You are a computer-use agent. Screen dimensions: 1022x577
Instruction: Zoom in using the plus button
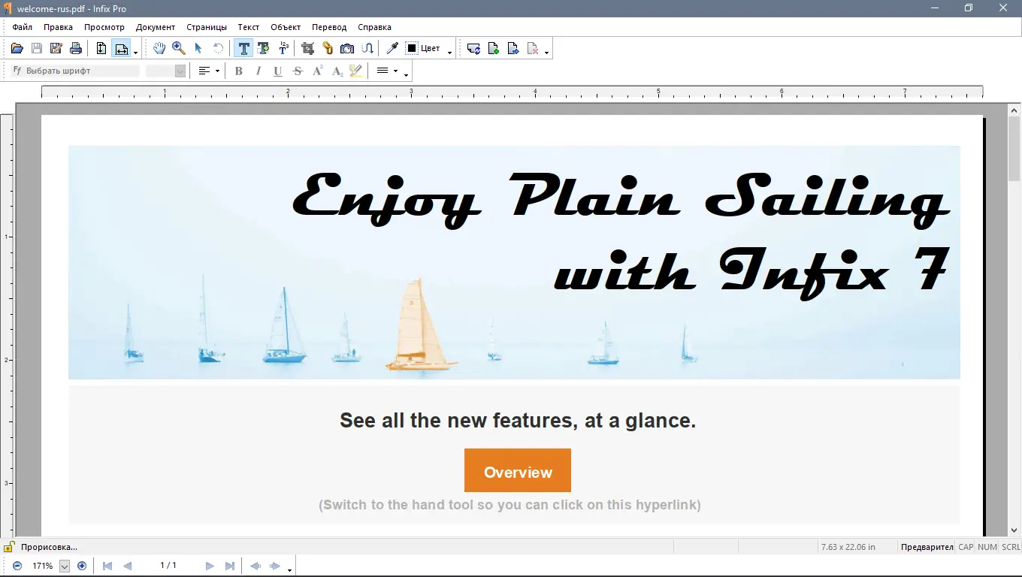(x=82, y=566)
